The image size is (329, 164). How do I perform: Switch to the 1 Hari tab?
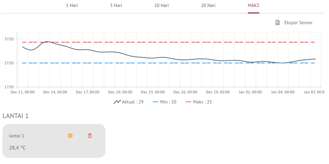tap(72, 5)
